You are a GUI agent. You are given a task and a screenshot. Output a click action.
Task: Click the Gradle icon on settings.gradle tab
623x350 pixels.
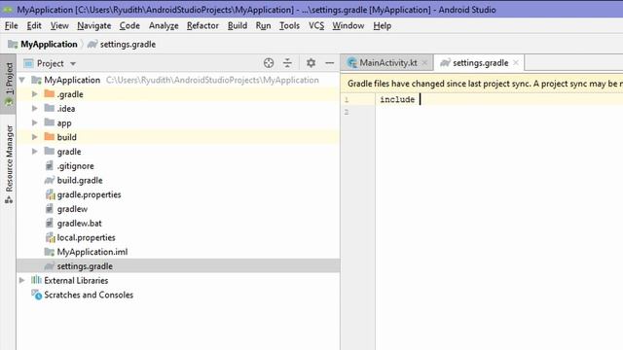(446, 62)
